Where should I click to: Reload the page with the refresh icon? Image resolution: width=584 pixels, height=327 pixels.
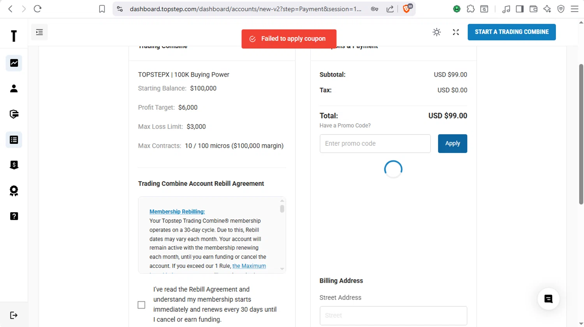[37, 9]
